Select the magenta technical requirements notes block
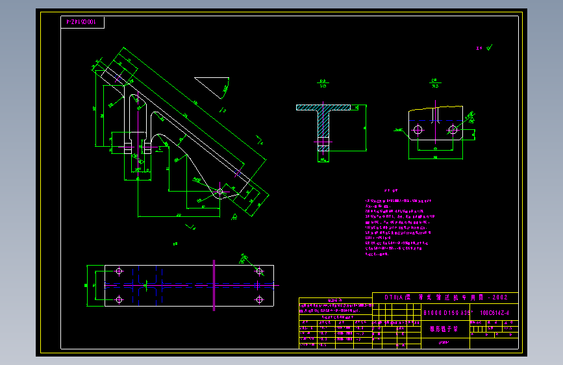 (x=399, y=227)
